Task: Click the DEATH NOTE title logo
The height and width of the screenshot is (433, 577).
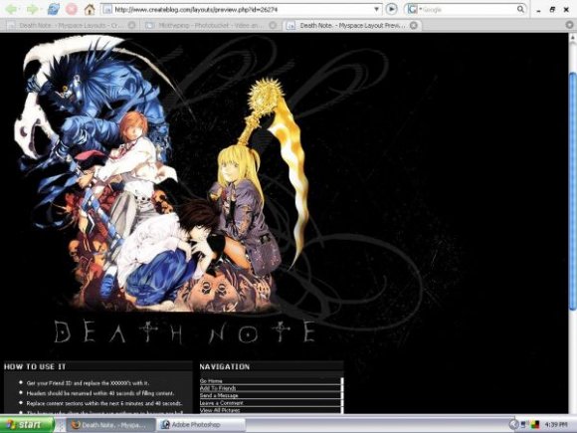Action: point(185,331)
